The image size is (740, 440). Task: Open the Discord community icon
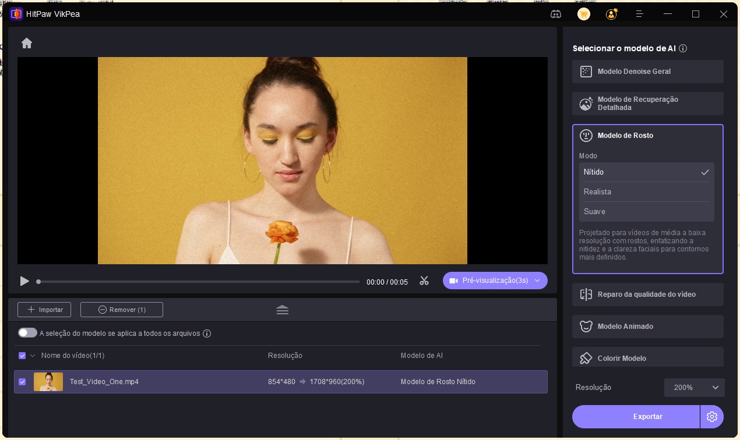(x=556, y=14)
